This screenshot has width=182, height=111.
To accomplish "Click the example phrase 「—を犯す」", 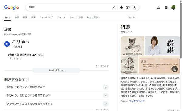I will click(16, 59).
